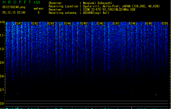This screenshot has height=109, width=171.
Task: Click Ogata-vill. Akita-Pref. JAPAN location text
Action: (121, 6)
